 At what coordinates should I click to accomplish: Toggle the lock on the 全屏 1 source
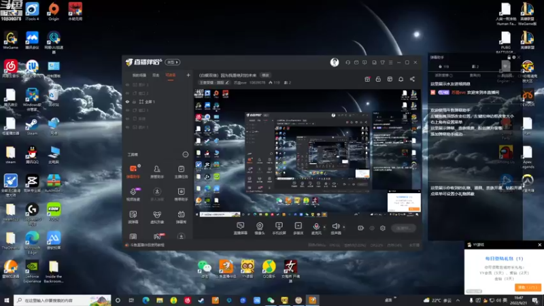(134, 101)
